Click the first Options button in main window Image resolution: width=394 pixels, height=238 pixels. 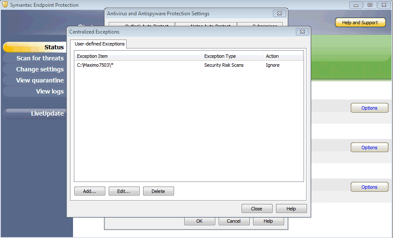coord(369,108)
